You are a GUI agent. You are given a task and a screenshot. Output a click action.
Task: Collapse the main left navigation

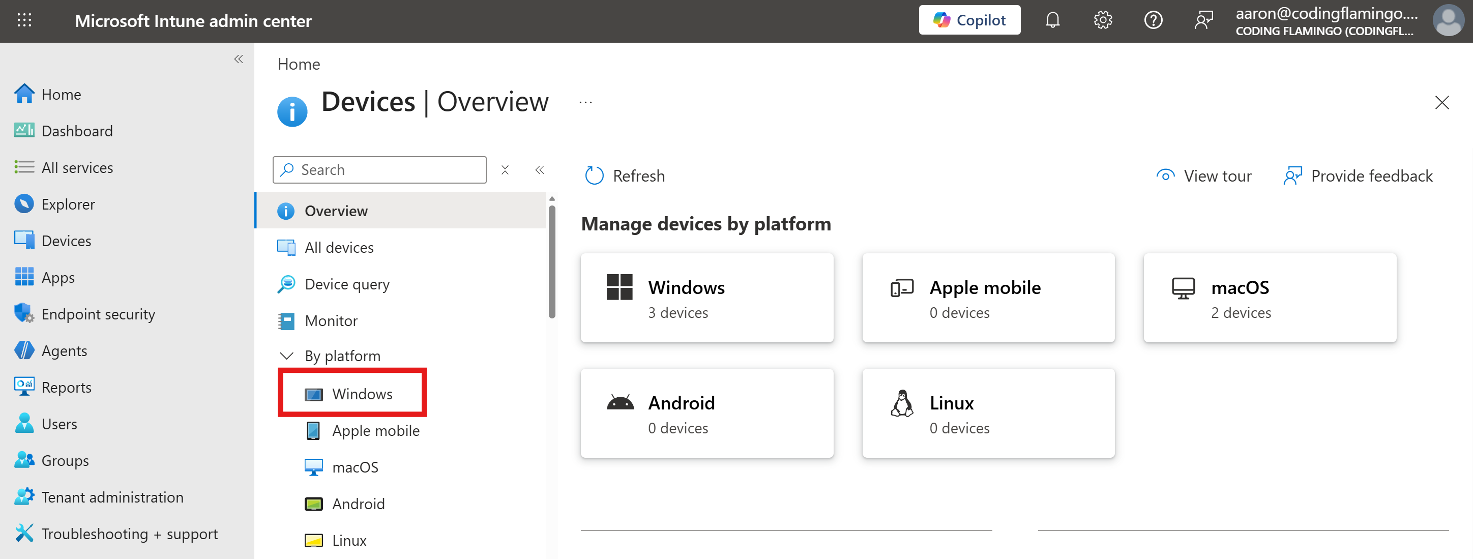point(239,60)
